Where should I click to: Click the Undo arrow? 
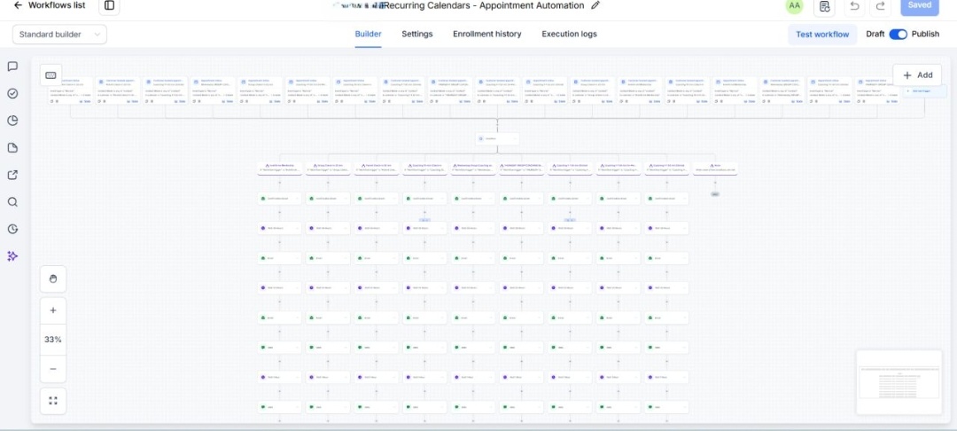click(x=854, y=6)
